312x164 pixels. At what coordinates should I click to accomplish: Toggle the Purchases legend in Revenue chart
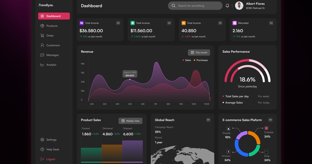point(200,60)
